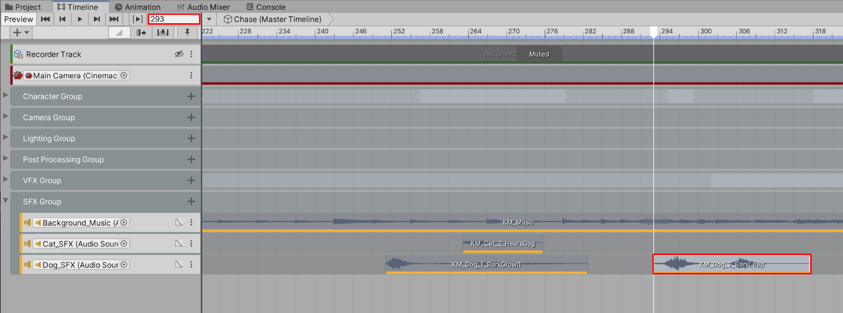Toggle the Preview mode button
The height and width of the screenshot is (313, 843).
19,19
